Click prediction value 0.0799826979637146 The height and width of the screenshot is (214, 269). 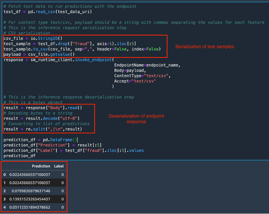coord(31,191)
